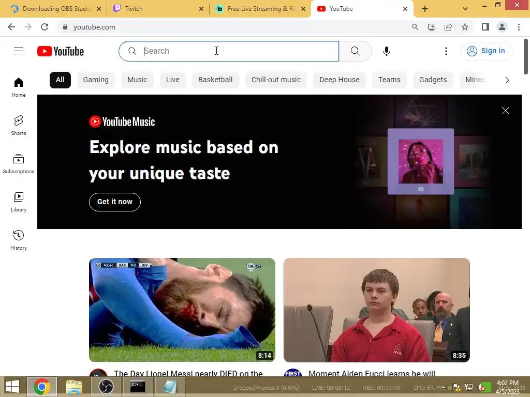Switch to the Free Live Streaming tab

click(x=261, y=9)
